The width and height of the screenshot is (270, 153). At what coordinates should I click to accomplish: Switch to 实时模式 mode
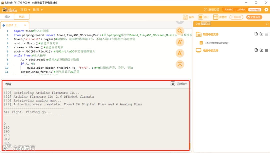(229, 10)
